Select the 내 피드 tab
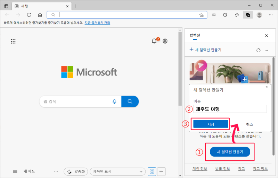Screen dimensions: 278x178 click(29, 171)
